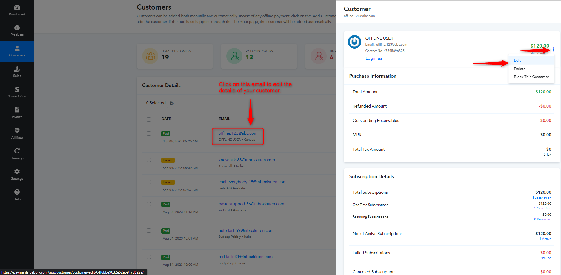The width and height of the screenshot is (561, 275).
Task: Select the checkbox for the know-silk-88 customer row
Action: (x=149, y=160)
